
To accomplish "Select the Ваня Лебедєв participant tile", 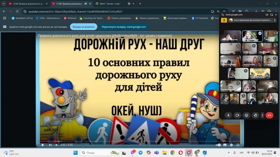I will point(238,73).
